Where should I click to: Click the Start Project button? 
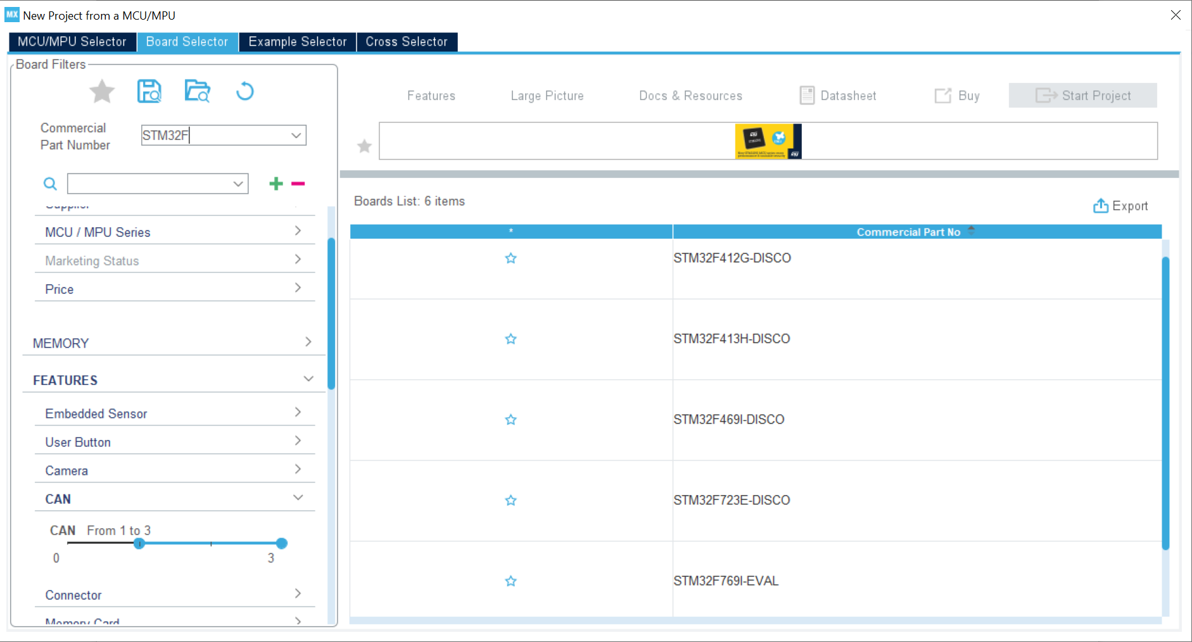click(1083, 96)
